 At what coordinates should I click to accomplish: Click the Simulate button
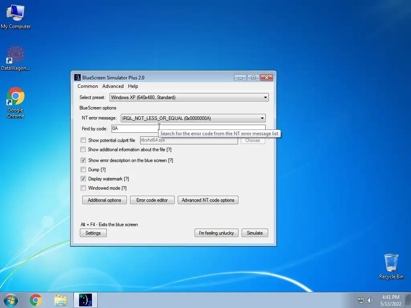pyautogui.click(x=254, y=233)
